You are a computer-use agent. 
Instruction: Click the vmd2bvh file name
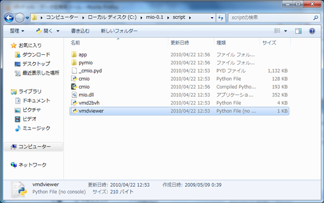pyautogui.click(x=89, y=103)
